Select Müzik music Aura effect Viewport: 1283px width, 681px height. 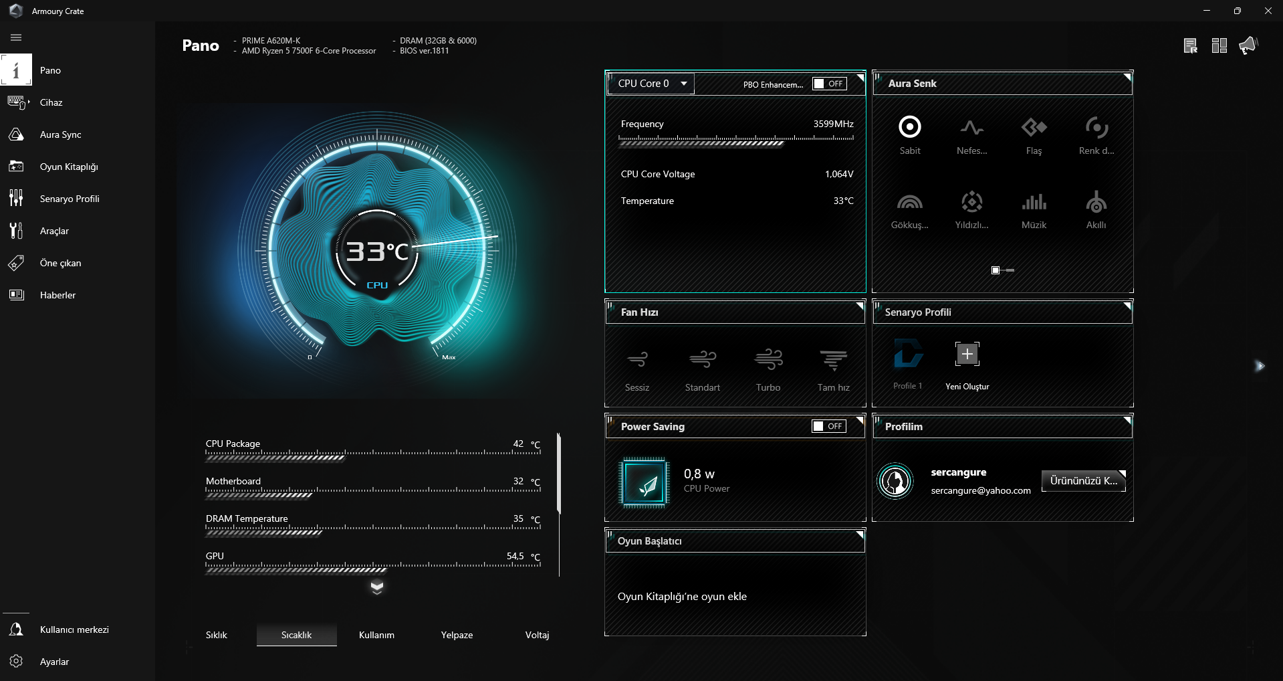(x=1034, y=209)
